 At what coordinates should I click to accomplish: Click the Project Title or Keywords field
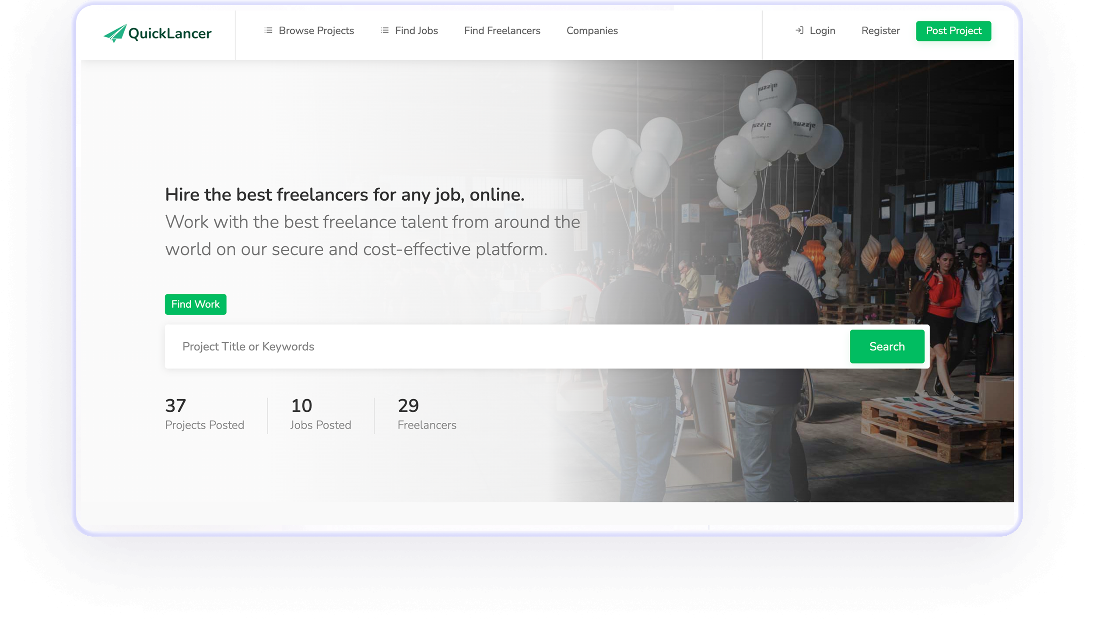[350, 346]
